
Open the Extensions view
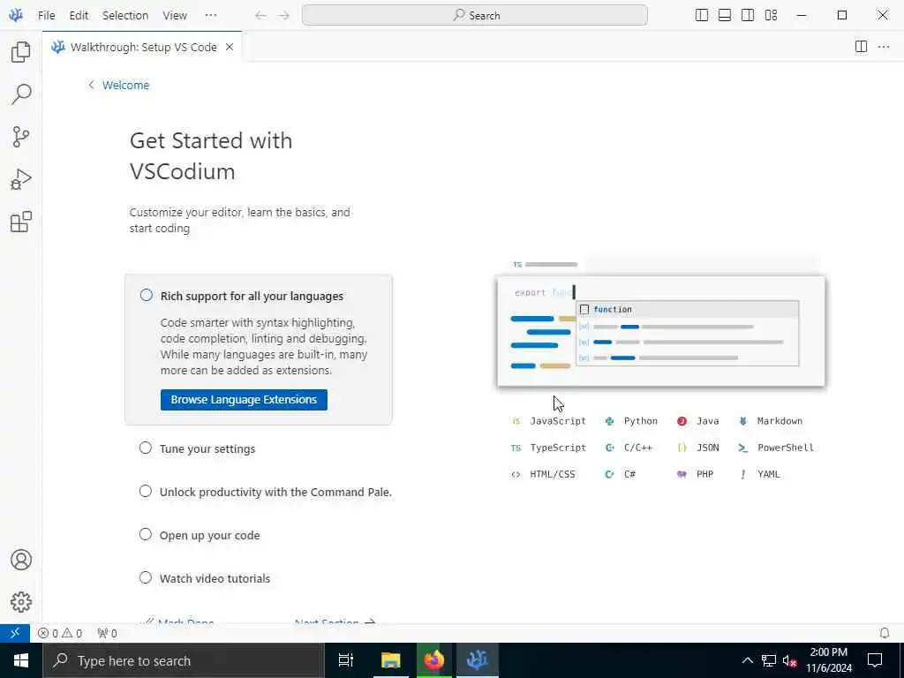21,222
